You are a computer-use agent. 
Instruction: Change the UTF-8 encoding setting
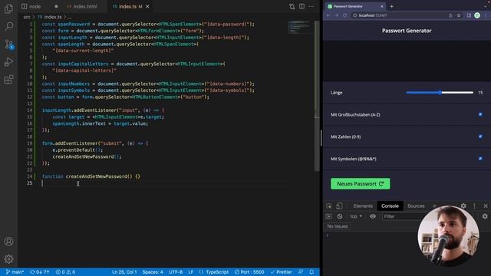click(x=176, y=272)
